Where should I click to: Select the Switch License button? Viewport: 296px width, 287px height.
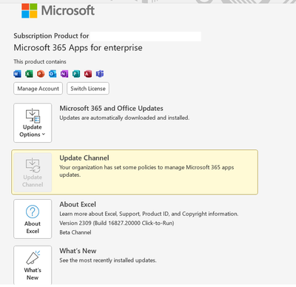tap(88, 89)
